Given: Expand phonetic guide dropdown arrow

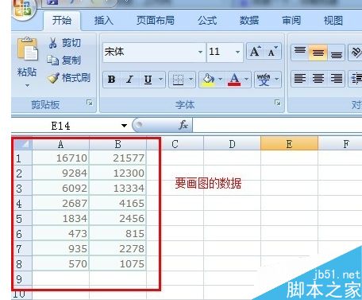Looking at the screenshot, I should click(276, 80).
